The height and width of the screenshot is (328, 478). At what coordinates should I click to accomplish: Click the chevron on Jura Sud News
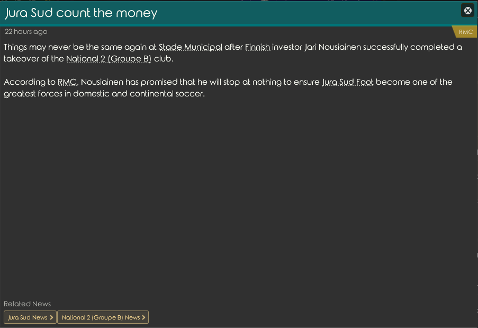click(x=51, y=317)
